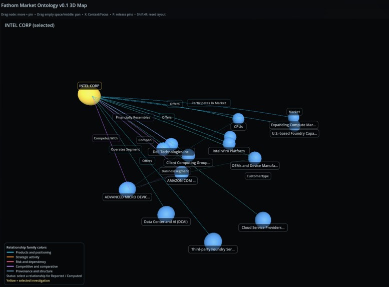
Task: Click the Compan relationship label
Action: click(x=145, y=140)
